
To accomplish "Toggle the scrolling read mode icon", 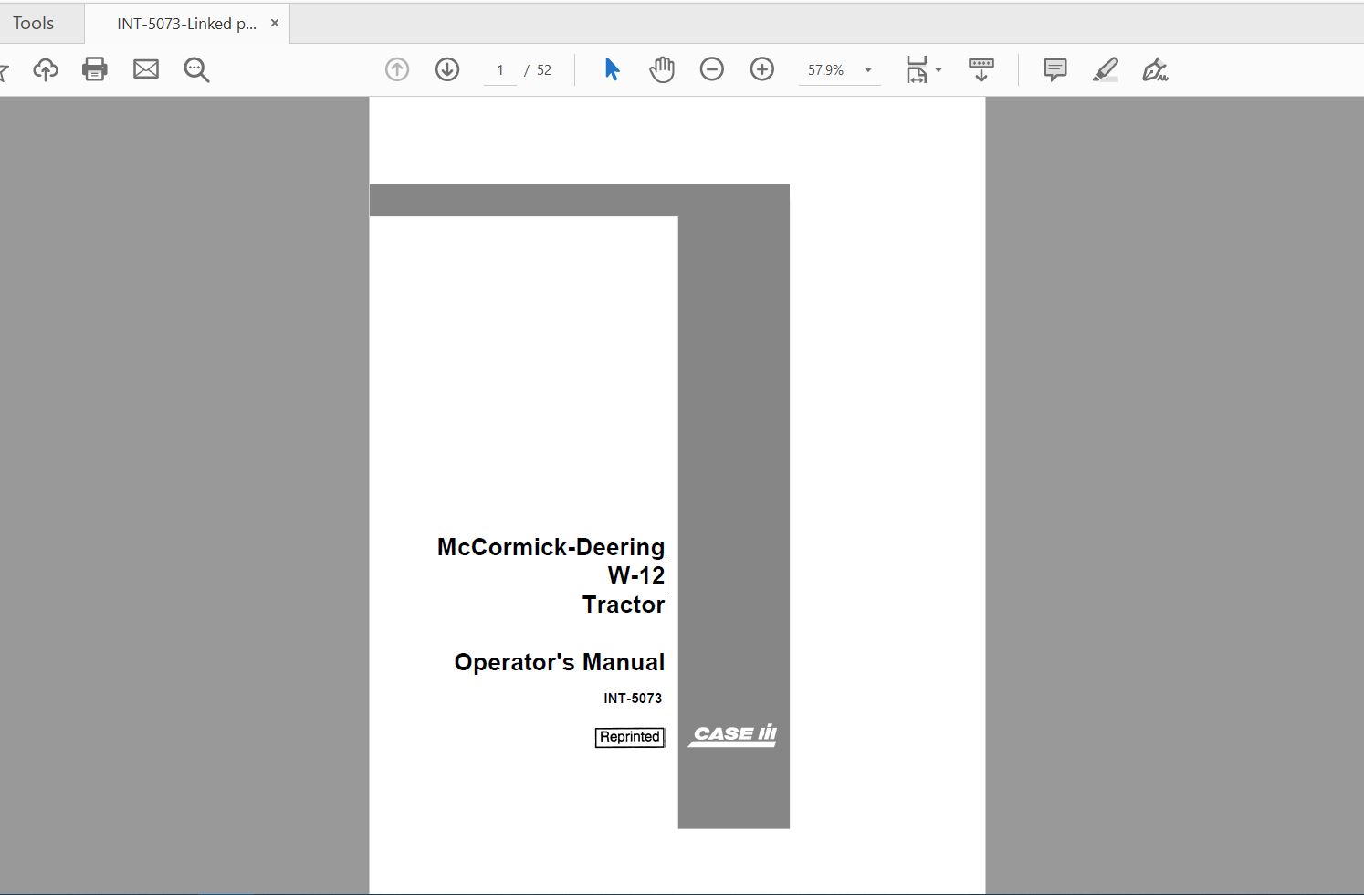I will 981,69.
